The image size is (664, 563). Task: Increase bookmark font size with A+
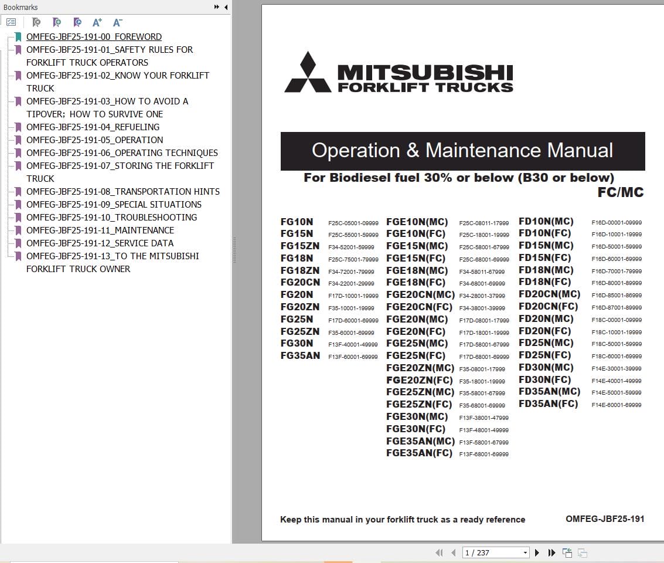(x=97, y=22)
